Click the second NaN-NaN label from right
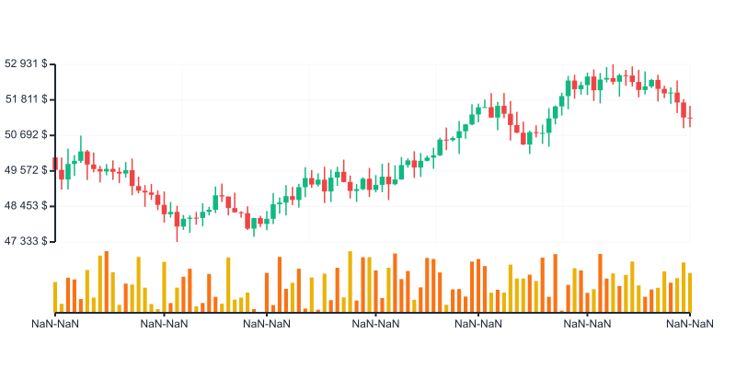The width and height of the screenshot is (736, 368). pos(587,324)
